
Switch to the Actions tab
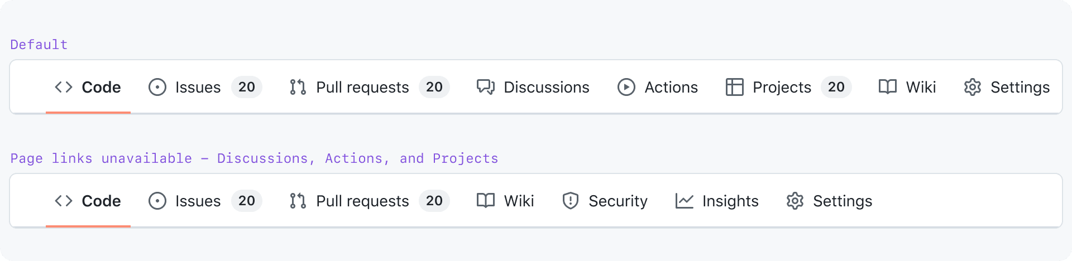coord(658,87)
